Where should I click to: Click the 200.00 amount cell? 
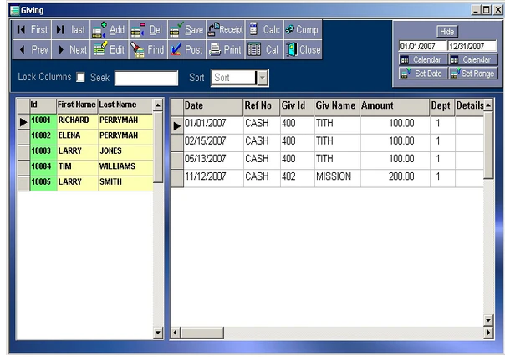[395, 178]
